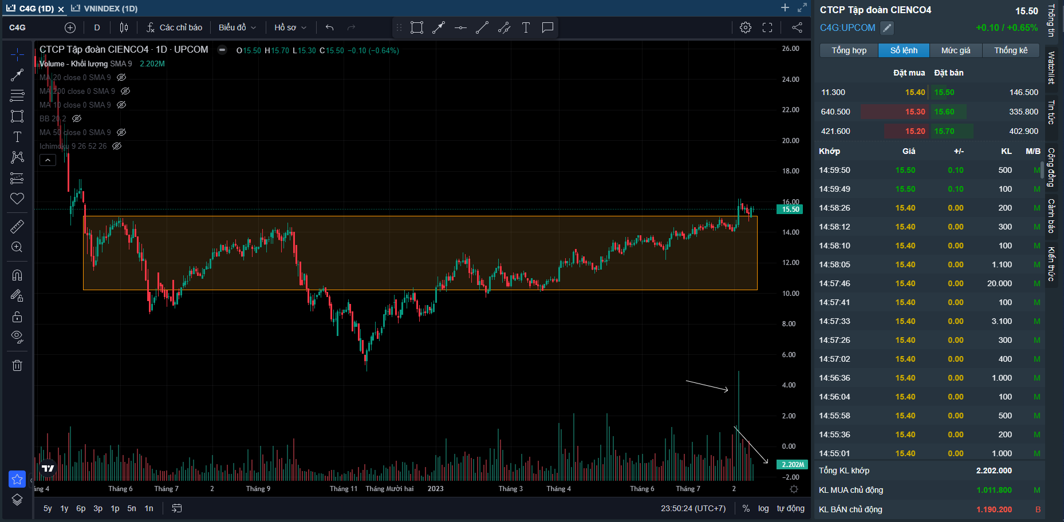Screen dimensions: 1064x522
Task: Toggle stay in drawing mode
Action: tap(17, 296)
